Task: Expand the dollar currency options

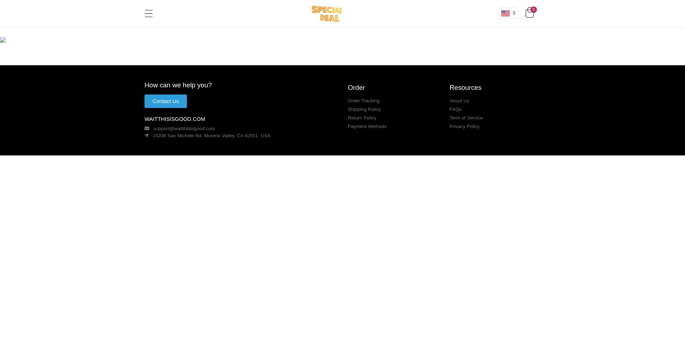Action: (514, 13)
